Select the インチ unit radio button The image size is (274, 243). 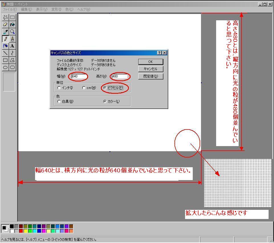pos(59,88)
